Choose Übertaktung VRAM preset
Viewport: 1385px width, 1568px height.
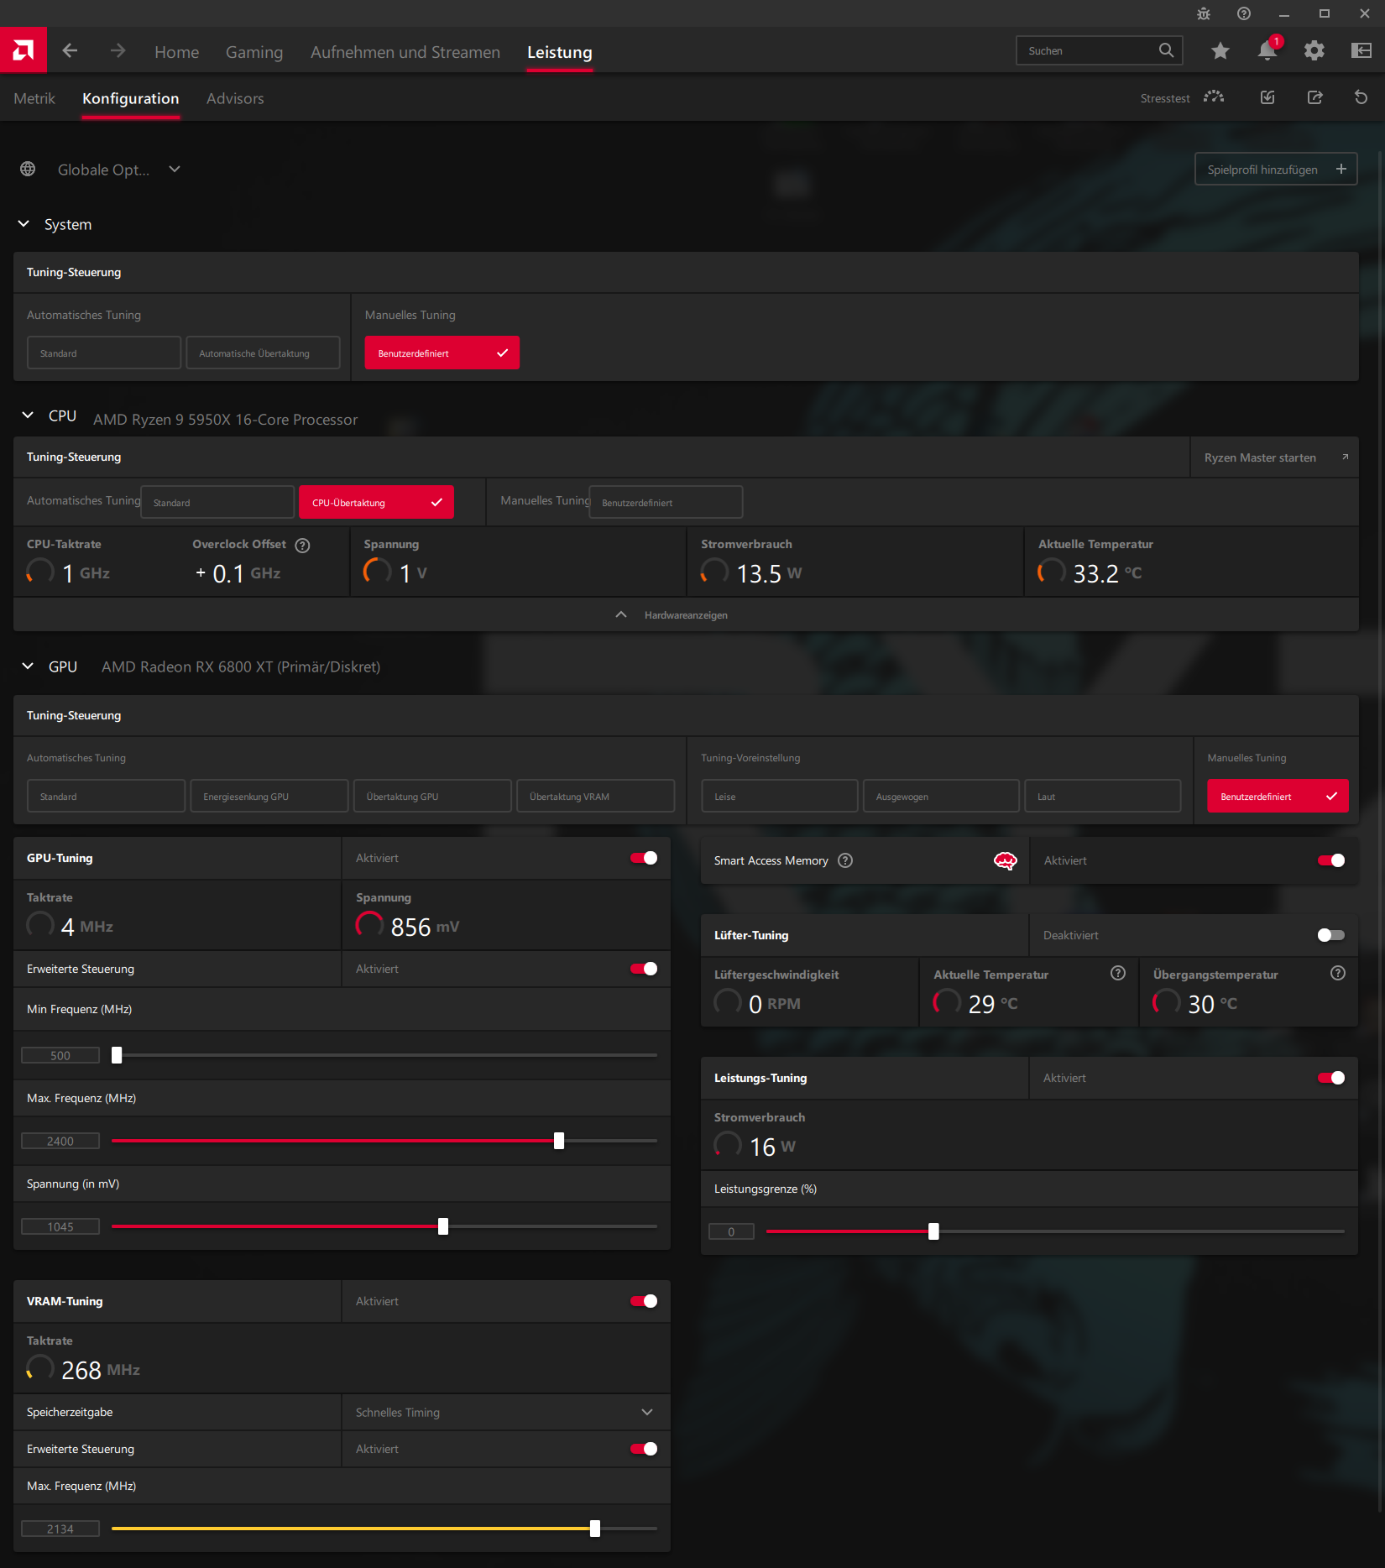point(595,796)
